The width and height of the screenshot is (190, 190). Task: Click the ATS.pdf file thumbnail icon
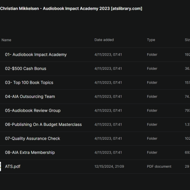coord(0,166)
